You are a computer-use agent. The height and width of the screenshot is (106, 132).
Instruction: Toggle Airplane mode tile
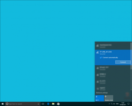point(109,98)
